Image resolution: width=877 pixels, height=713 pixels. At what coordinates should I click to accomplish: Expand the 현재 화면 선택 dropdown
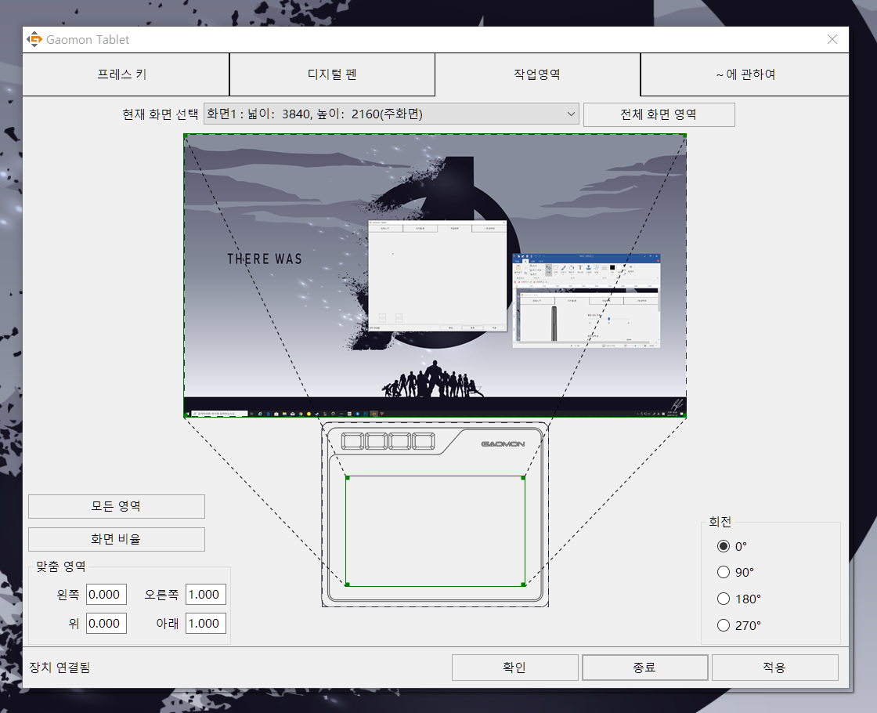point(391,114)
